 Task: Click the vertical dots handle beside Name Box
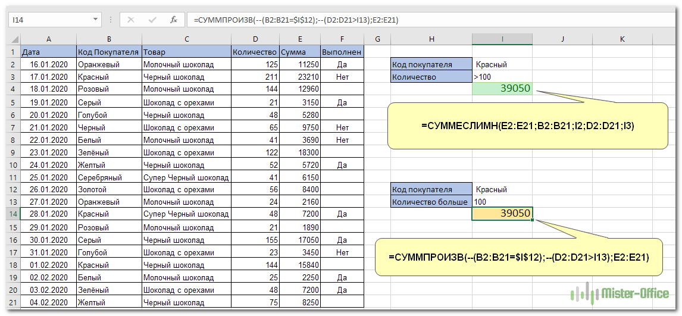tap(111, 20)
